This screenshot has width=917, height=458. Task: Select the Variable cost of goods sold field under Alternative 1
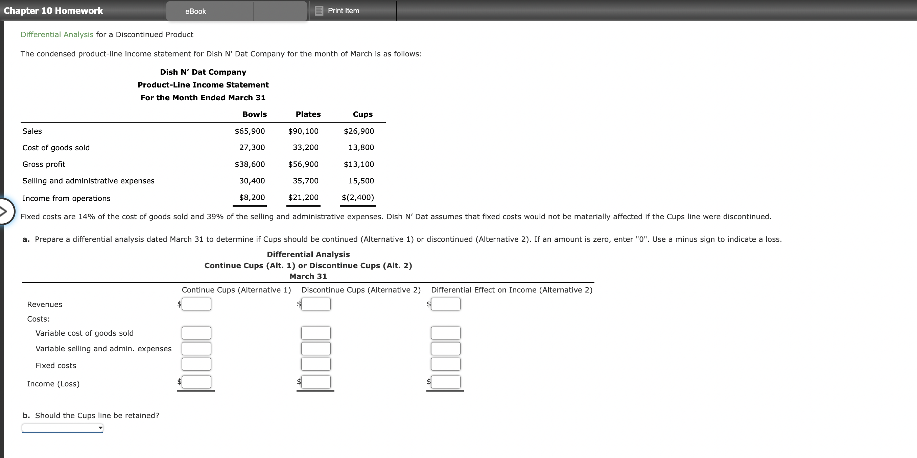[196, 332]
